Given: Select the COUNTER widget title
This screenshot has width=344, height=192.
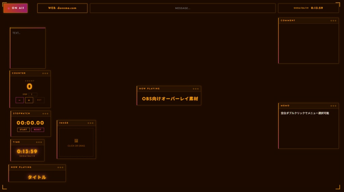Looking at the screenshot, I should click(19, 73).
